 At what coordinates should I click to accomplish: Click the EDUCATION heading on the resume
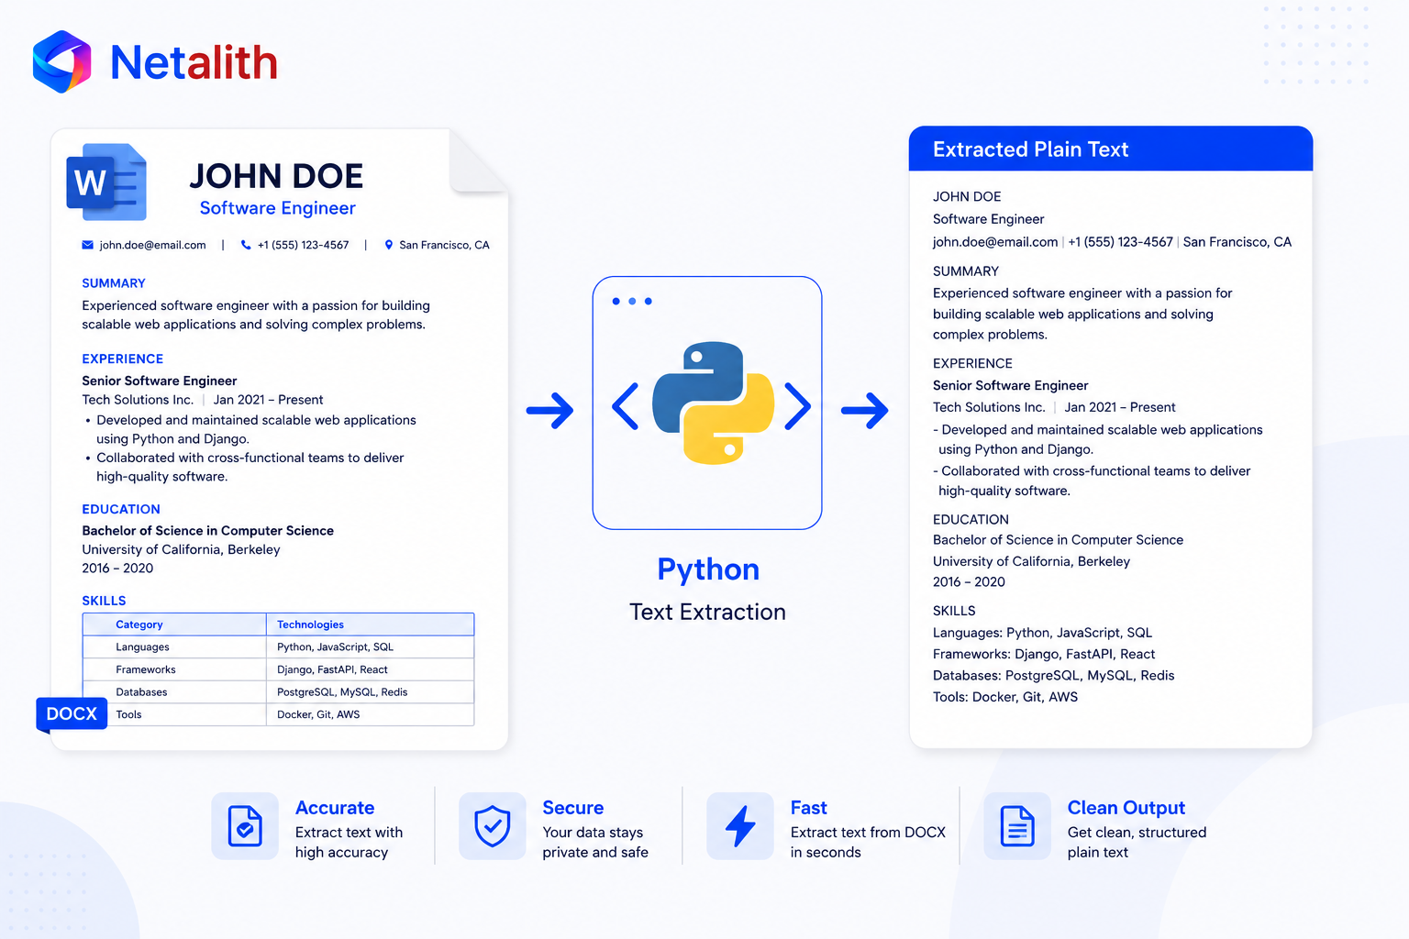tap(121, 509)
